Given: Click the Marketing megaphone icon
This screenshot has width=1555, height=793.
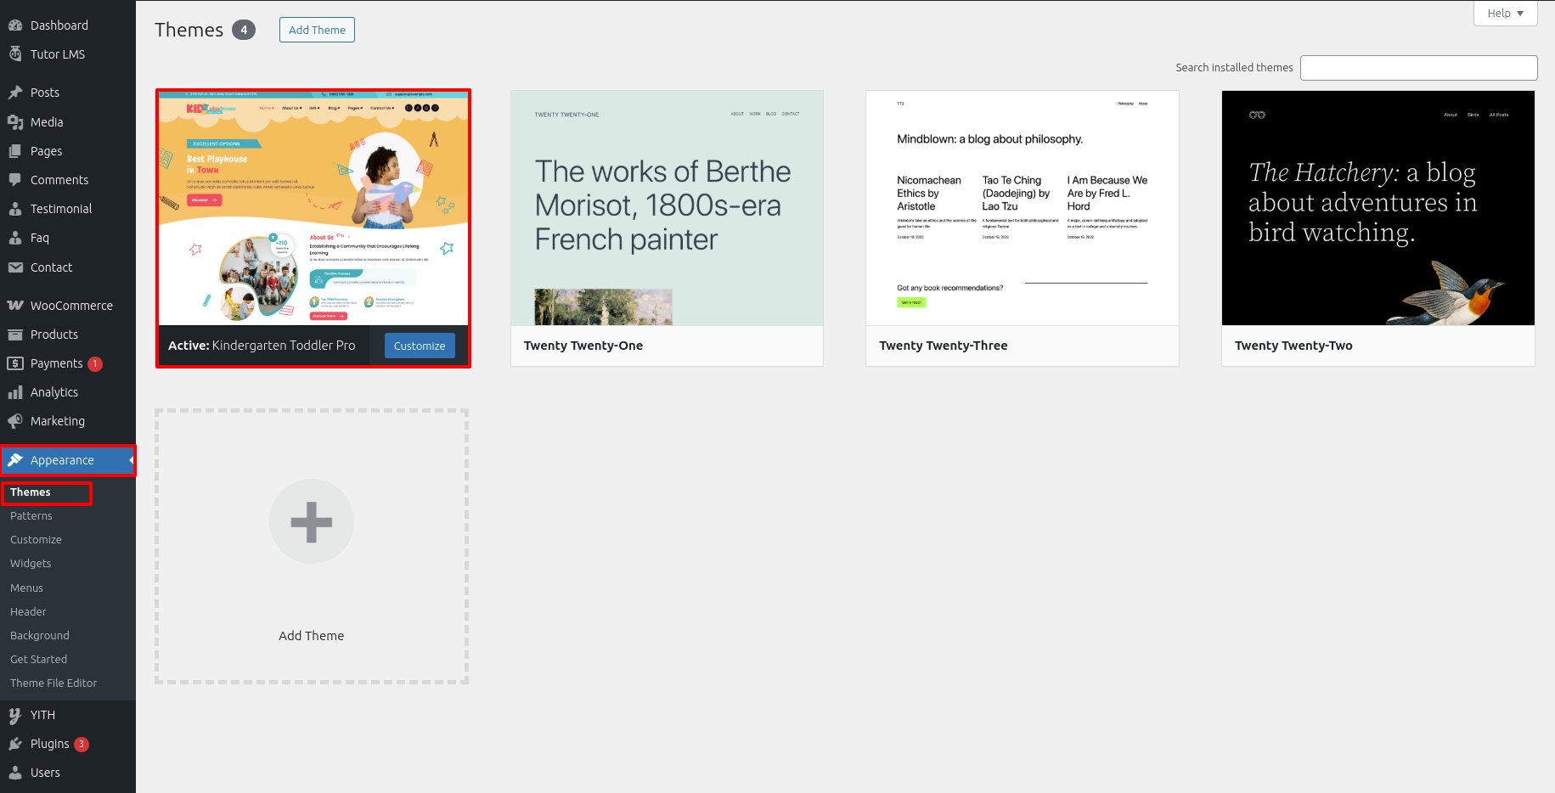Looking at the screenshot, I should click(x=15, y=421).
